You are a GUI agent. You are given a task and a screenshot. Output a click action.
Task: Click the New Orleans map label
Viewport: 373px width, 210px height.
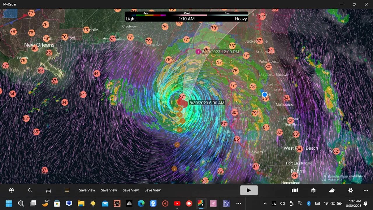point(39,45)
